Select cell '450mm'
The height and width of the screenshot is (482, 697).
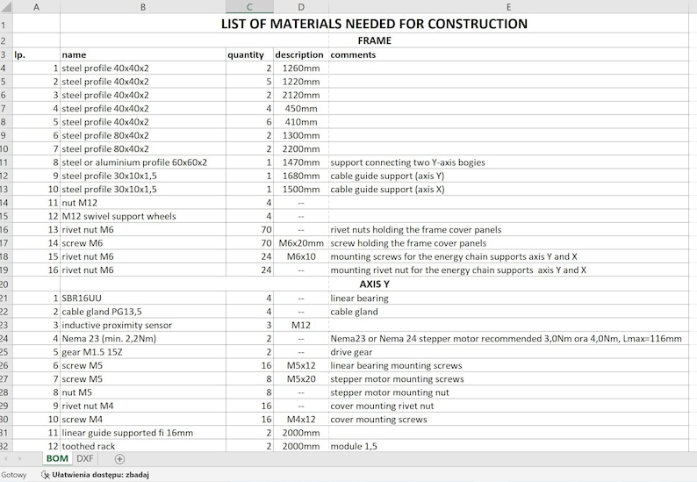[301, 109]
